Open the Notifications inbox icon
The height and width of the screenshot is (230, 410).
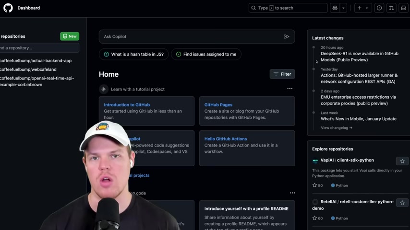(403, 8)
